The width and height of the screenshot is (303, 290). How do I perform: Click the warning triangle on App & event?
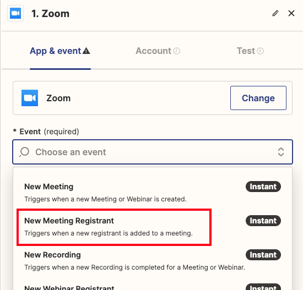86,51
